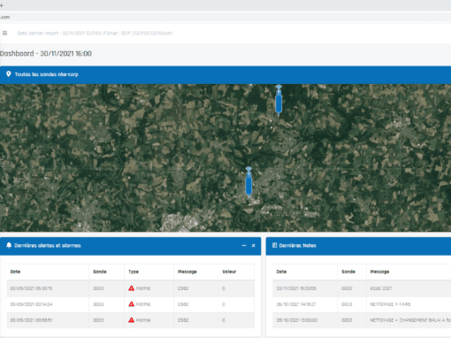
Task: Click the 'NETTOYAGE A FAIRE' note message
Action: click(390, 304)
